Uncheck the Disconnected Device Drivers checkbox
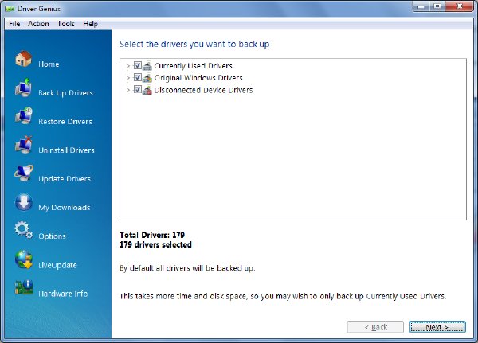 (138, 90)
